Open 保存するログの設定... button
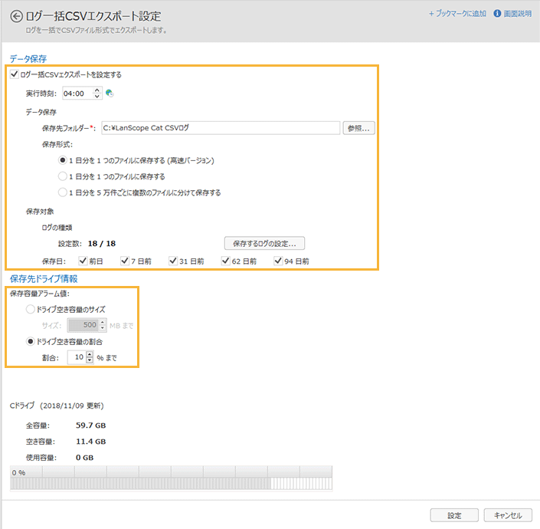 pyautogui.click(x=264, y=243)
